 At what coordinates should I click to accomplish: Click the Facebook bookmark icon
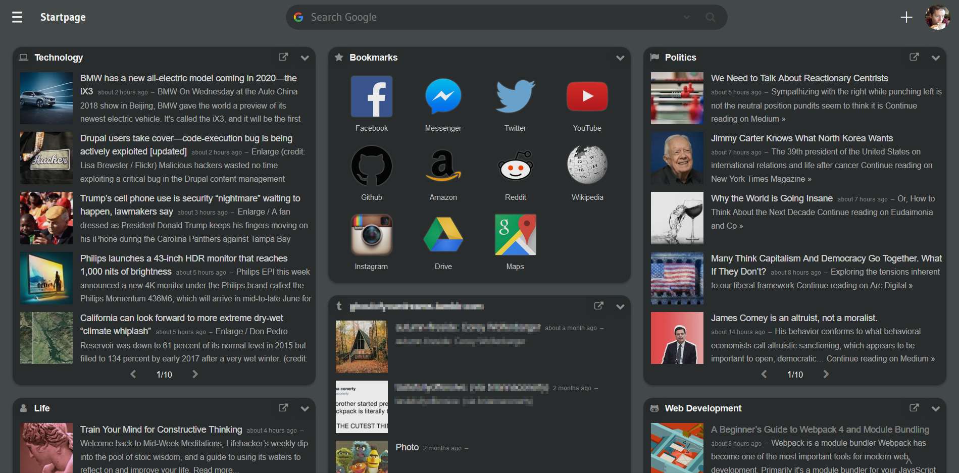pyautogui.click(x=371, y=96)
